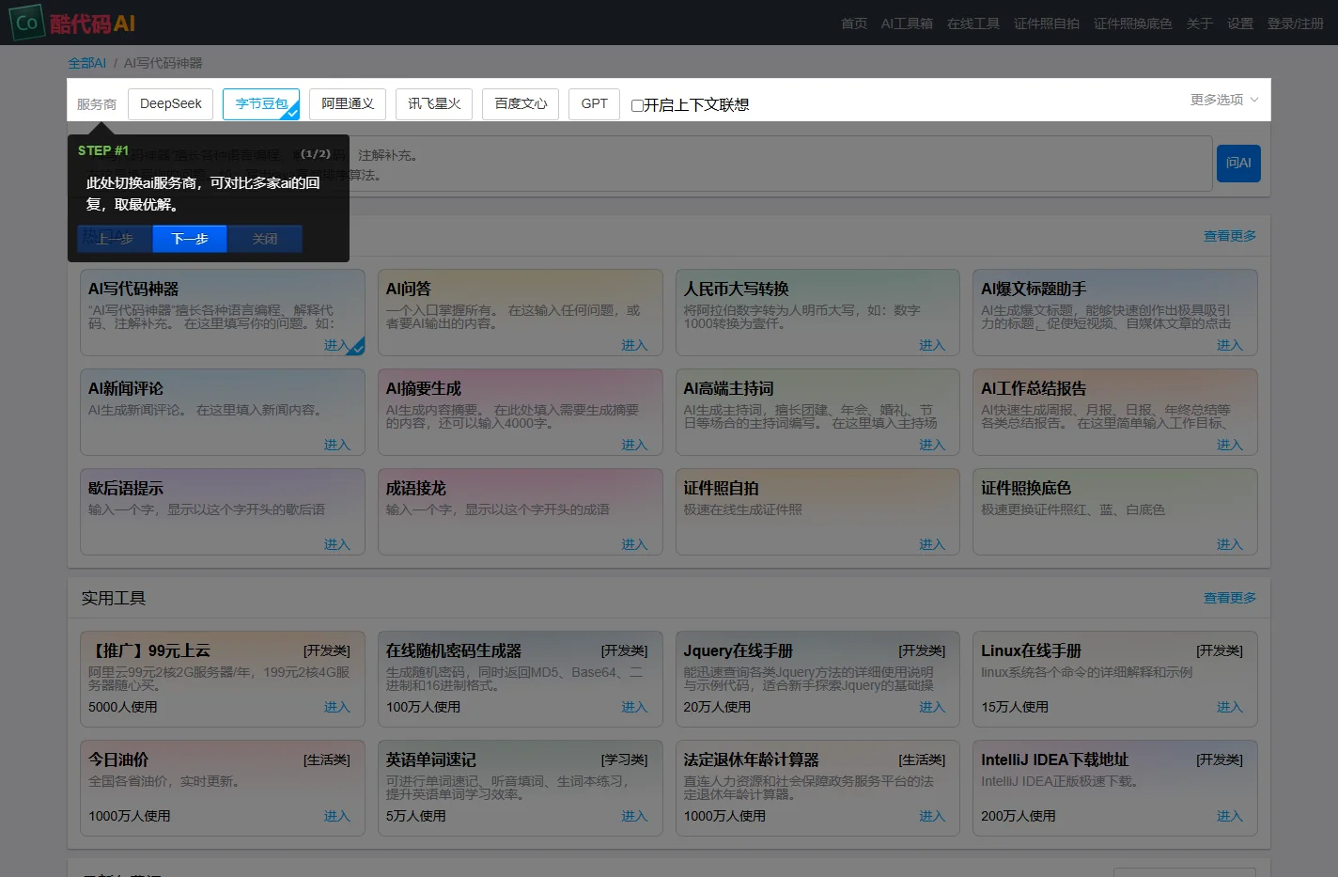The width and height of the screenshot is (1338, 877).
Task: Enter the AI写代码神器 card
Action: (336, 345)
